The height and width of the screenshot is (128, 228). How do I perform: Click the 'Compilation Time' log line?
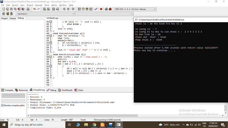(x=44, y=107)
